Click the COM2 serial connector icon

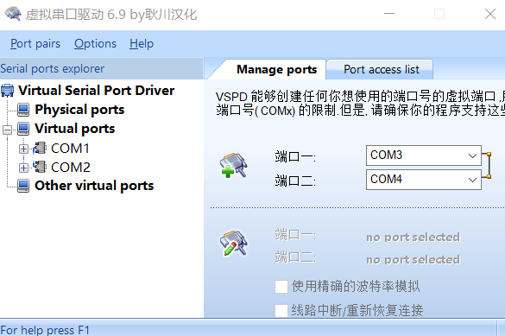pyautogui.click(x=40, y=167)
